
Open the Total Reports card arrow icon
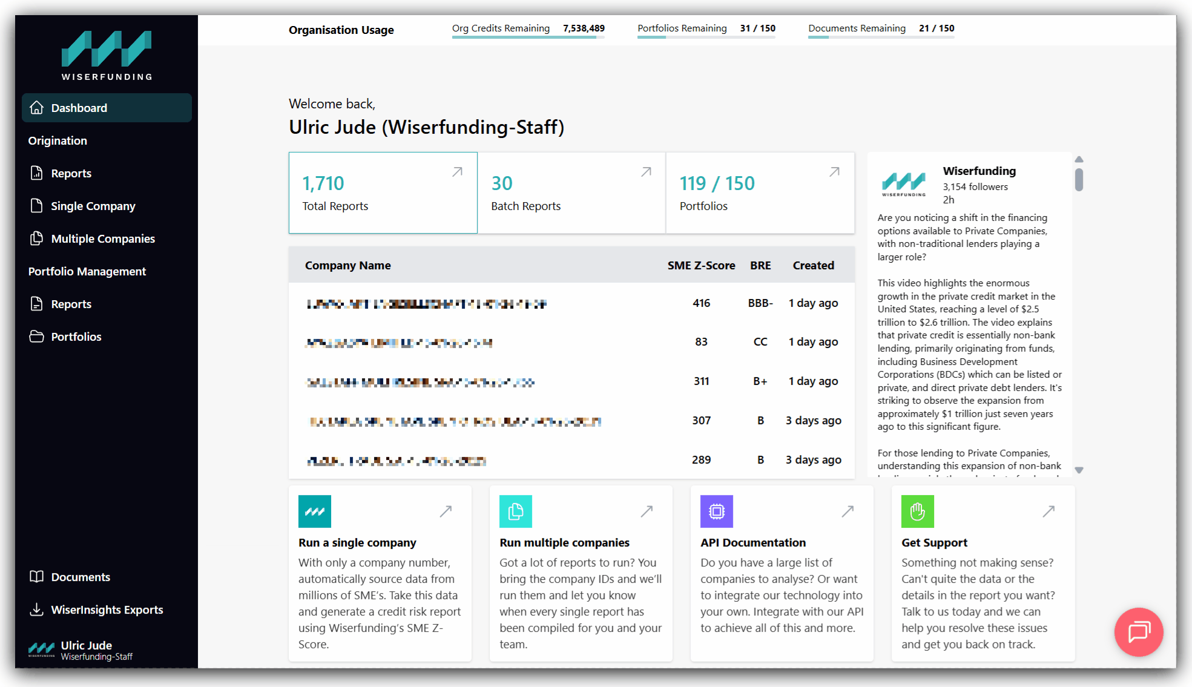(457, 173)
